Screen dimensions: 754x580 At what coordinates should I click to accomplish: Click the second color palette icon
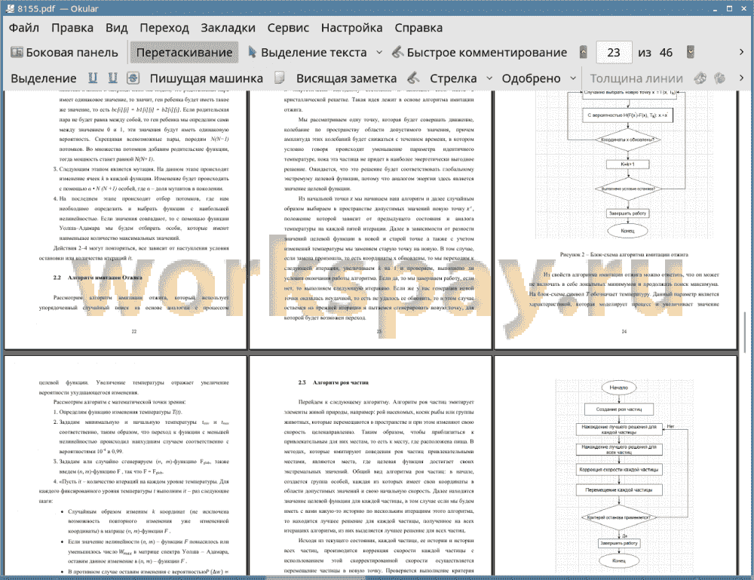pyautogui.click(x=720, y=78)
